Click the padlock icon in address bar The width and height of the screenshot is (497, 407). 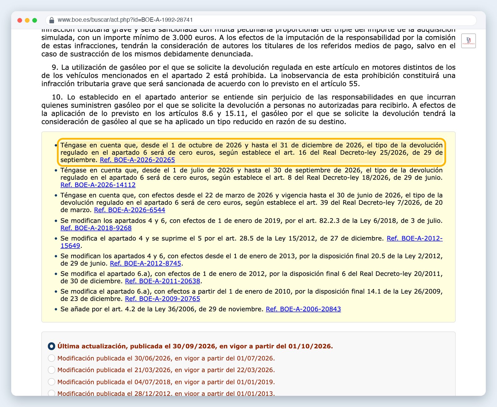[52, 20]
